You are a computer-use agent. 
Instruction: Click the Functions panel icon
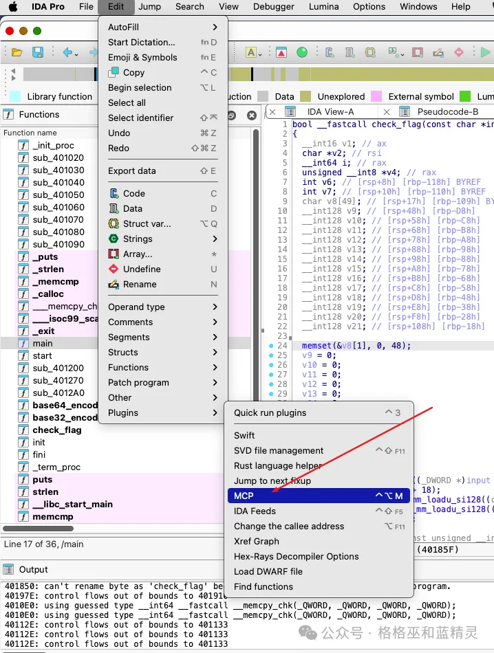(8, 114)
